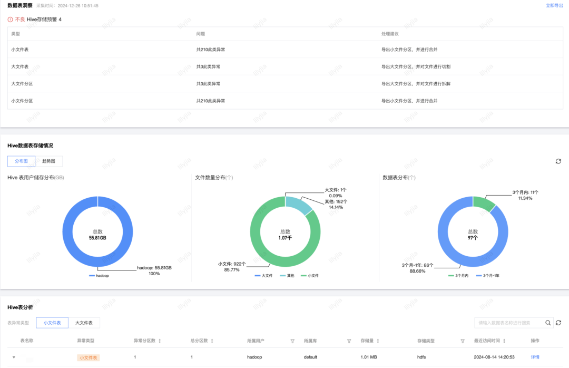This screenshot has width=569, height=368.
Task: Click the 大文件分区 row type cell
Action: pos(22,83)
